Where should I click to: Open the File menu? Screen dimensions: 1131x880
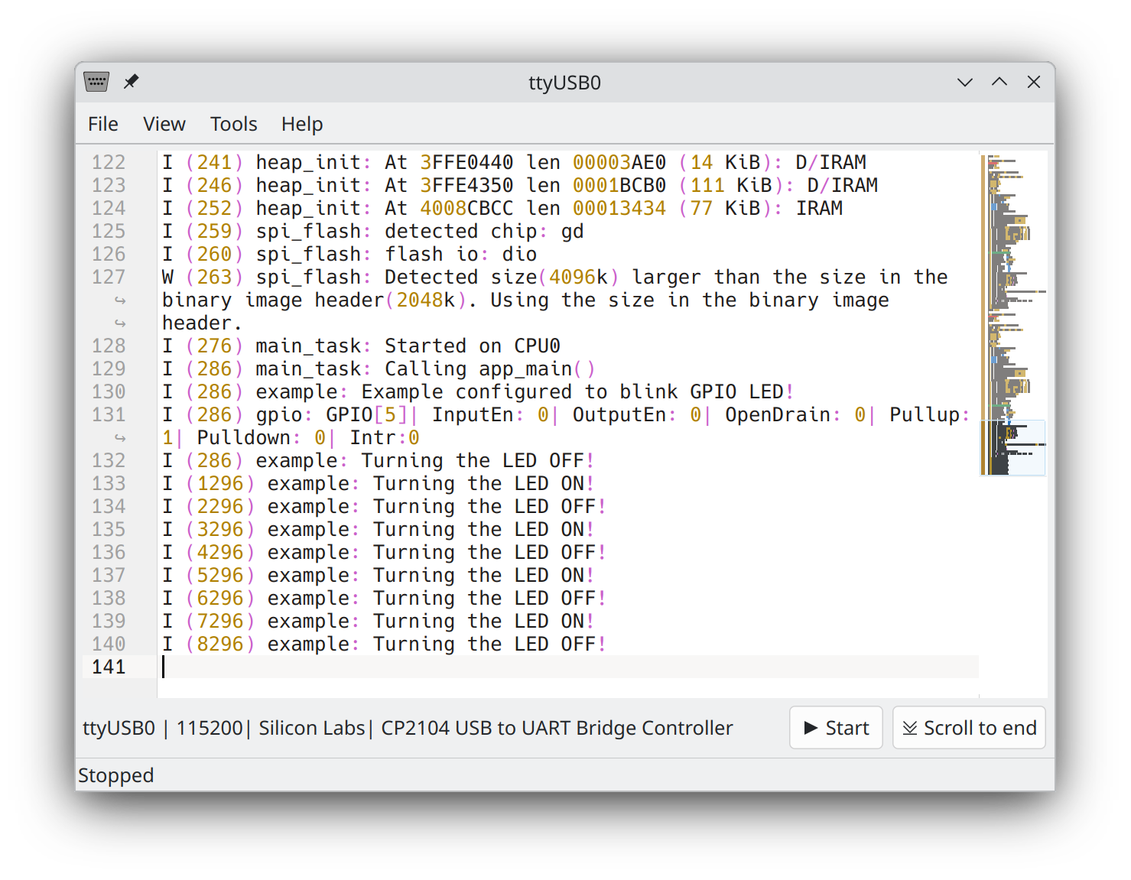click(103, 124)
